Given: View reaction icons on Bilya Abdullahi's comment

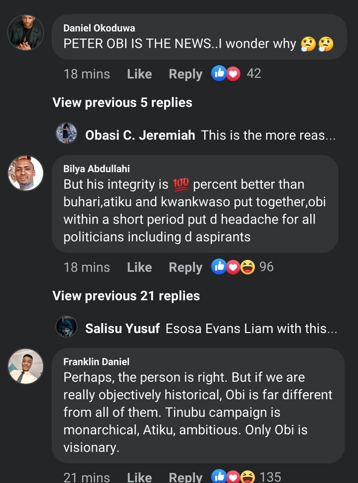Looking at the screenshot, I should click(x=233, y=267).
